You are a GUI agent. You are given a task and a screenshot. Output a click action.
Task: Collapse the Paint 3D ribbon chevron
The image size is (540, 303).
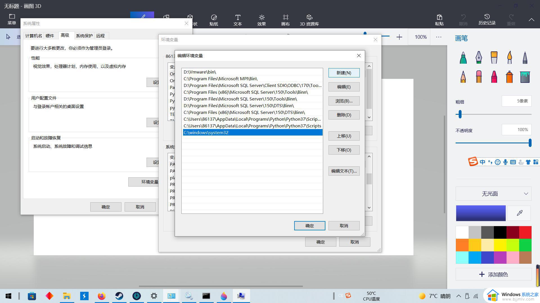click(531, 20)
